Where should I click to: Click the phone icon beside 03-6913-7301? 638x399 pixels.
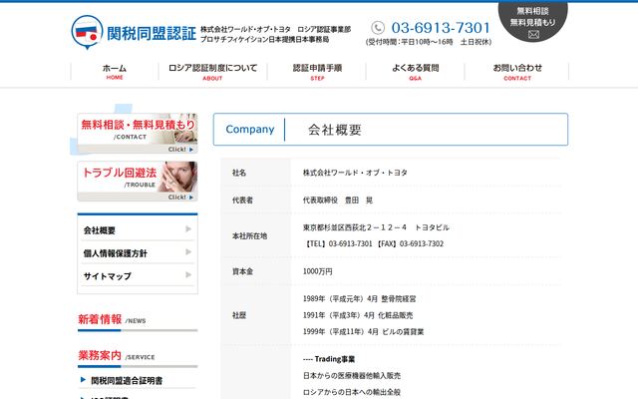[x=378, y=28]
